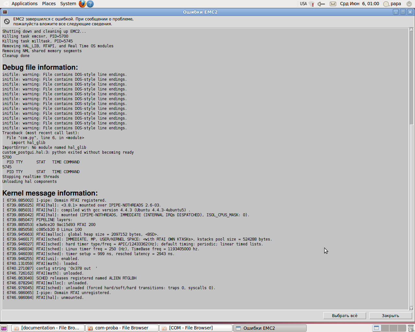Switch to the fourth workspace in the switcher
The image size is (415, 332).
pos(401,328)
